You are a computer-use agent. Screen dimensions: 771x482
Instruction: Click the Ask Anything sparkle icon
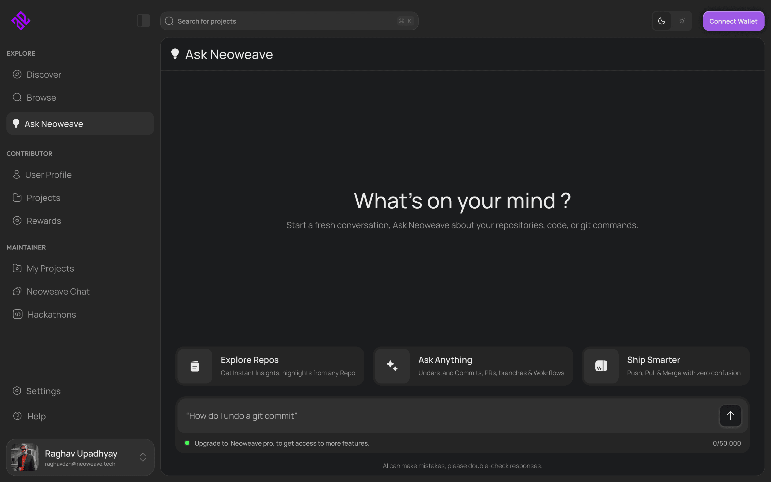pos(392,366)
